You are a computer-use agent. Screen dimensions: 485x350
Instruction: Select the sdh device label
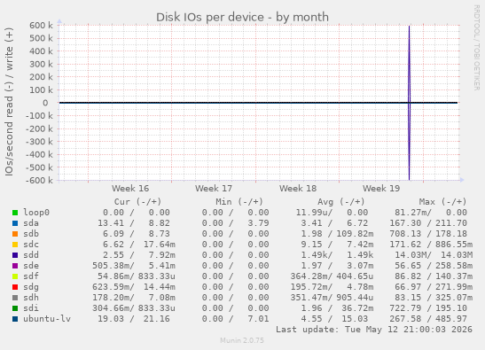point(31,298)
